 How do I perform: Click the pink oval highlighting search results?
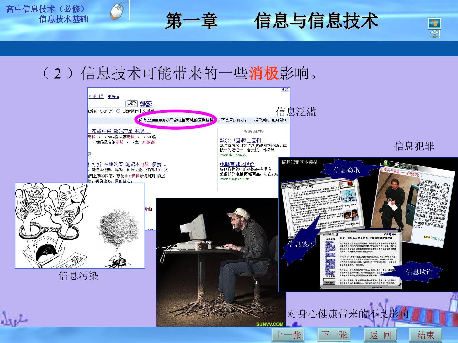pyautogui.click(x=176, y=120)
